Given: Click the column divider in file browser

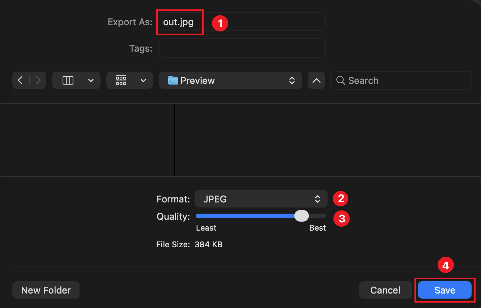Looking at the screenshot, I should [x=175, y=140].
